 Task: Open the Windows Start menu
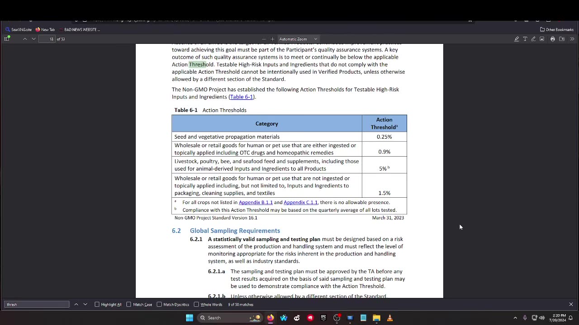[x=190, y=318]
